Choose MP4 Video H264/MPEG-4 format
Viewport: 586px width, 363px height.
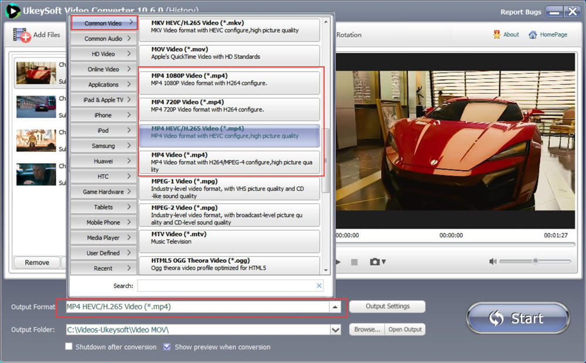[230, 162]
